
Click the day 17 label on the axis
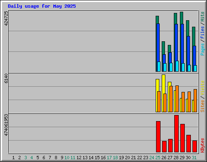(109, 158)
